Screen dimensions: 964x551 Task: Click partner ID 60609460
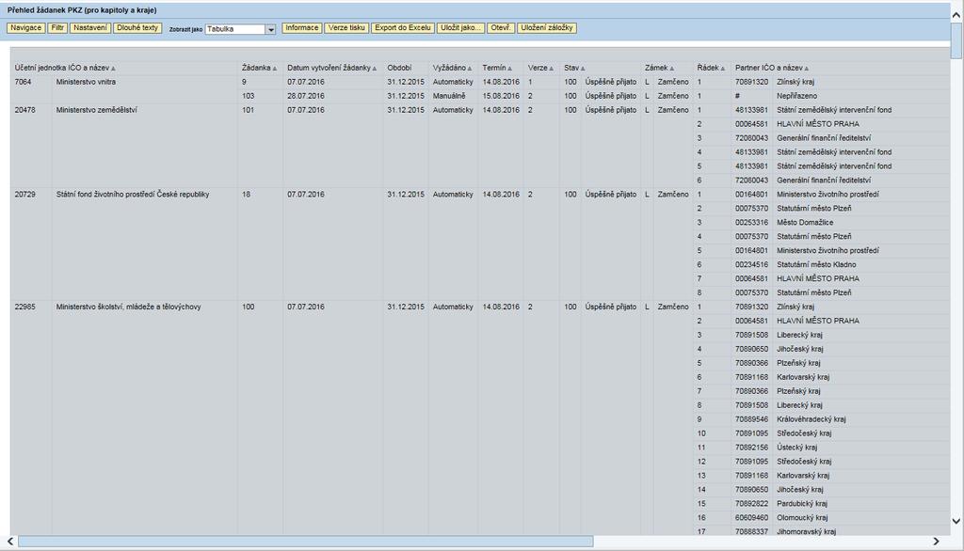(x=751, y=518)
